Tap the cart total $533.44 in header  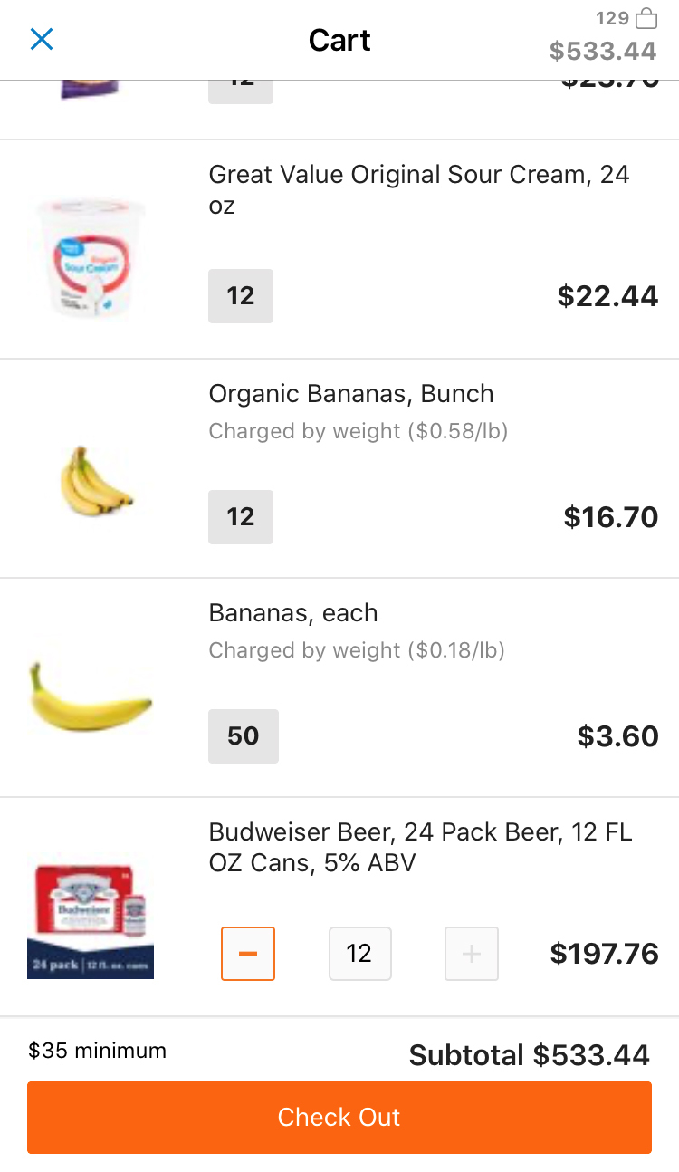point(603,51)
